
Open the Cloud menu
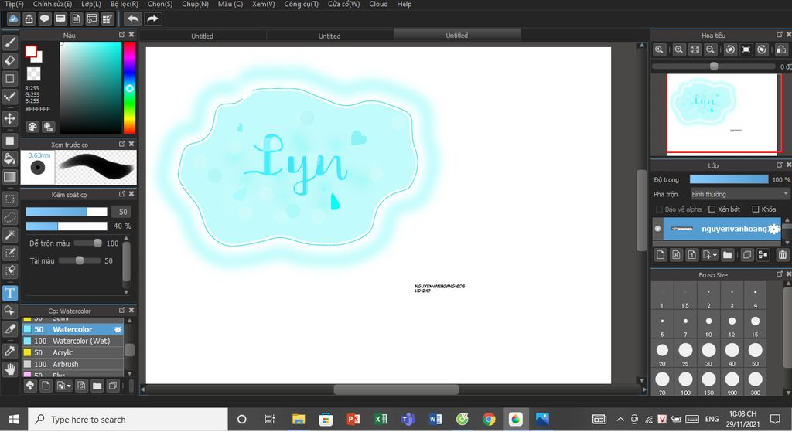click(378, 4)
